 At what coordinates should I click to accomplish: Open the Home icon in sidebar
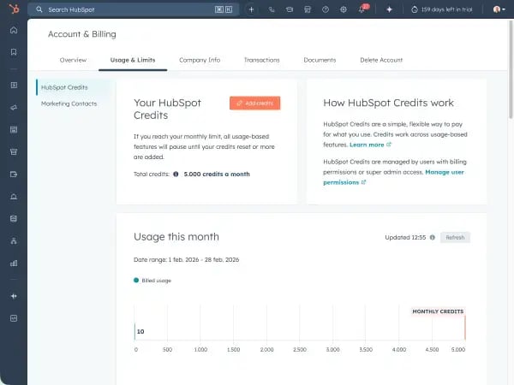13,30
